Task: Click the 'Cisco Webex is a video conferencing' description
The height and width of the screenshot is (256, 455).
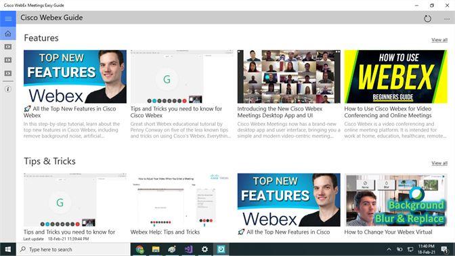Action: click(x=395, y=130)
